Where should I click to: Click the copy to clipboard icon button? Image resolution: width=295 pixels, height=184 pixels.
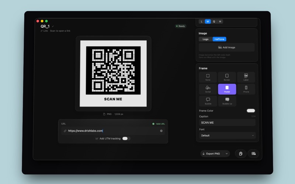click(x=241, y=153)
